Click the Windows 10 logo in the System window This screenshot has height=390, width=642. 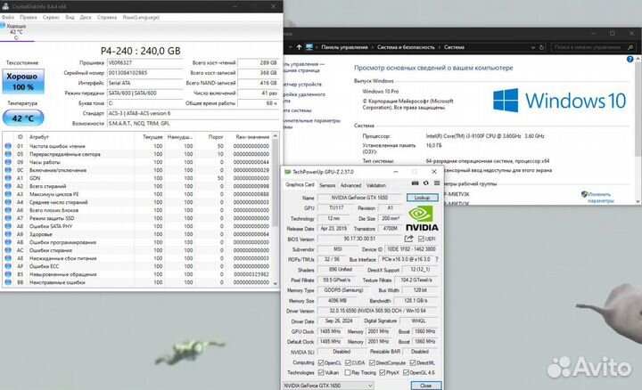(559, 100)
